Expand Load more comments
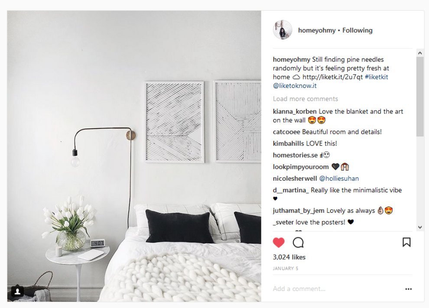Viewport: 429px width, 308px height. [x=305, y=99]
